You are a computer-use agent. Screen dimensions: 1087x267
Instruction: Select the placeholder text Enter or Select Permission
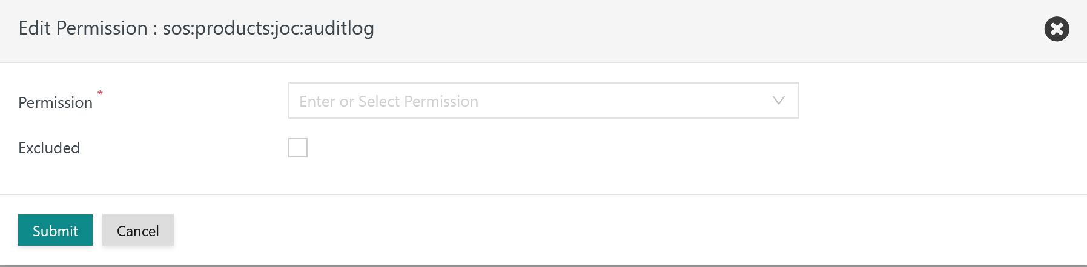click(389, 101)
